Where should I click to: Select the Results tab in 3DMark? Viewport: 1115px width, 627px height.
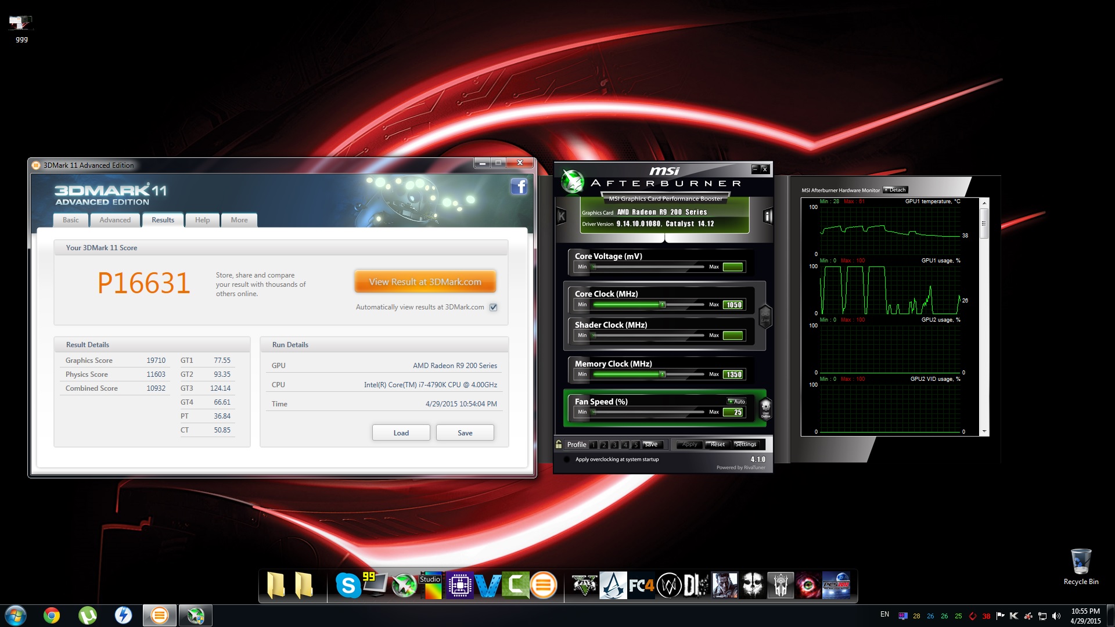click(x=163, y=220)
